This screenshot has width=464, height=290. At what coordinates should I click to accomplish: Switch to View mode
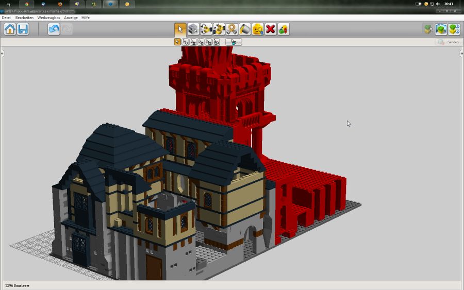[x=441, y=29]
